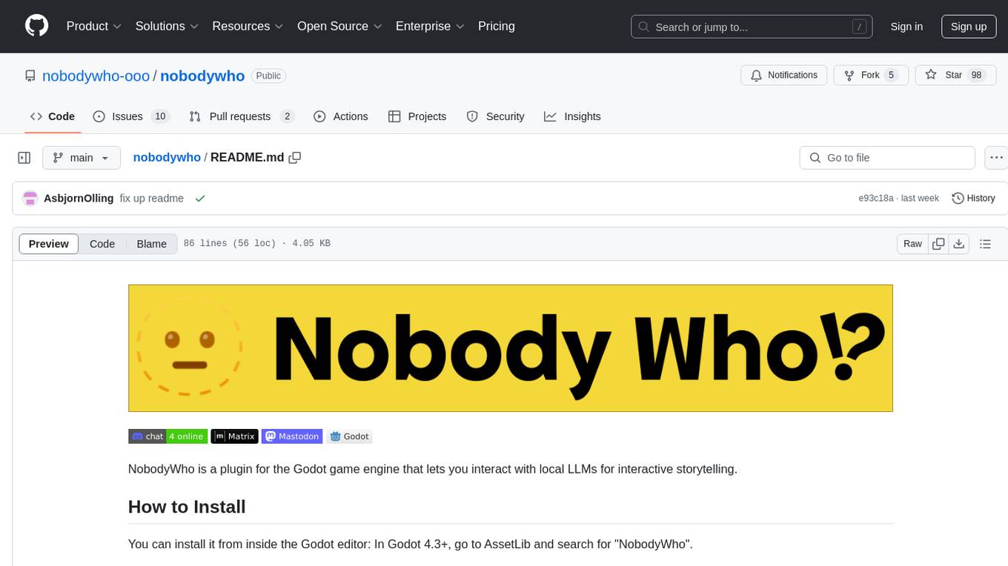Open the Raw file view
This screenshot has height=566, width=1008.
[x=912, y=244]
